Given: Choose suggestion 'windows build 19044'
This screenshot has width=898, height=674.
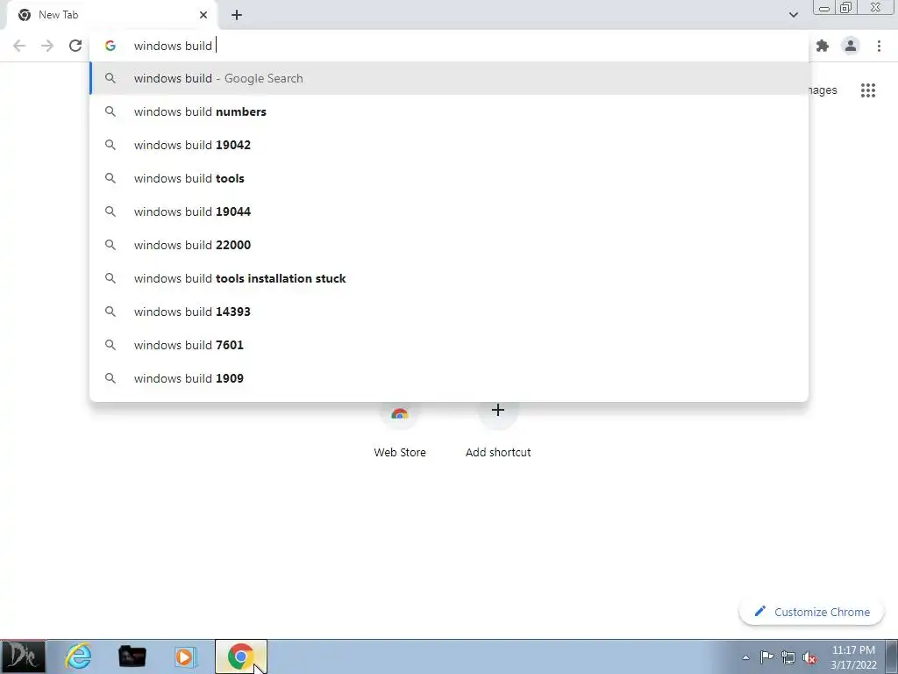Looking at the screenshot, I should (x=449, y=212).
